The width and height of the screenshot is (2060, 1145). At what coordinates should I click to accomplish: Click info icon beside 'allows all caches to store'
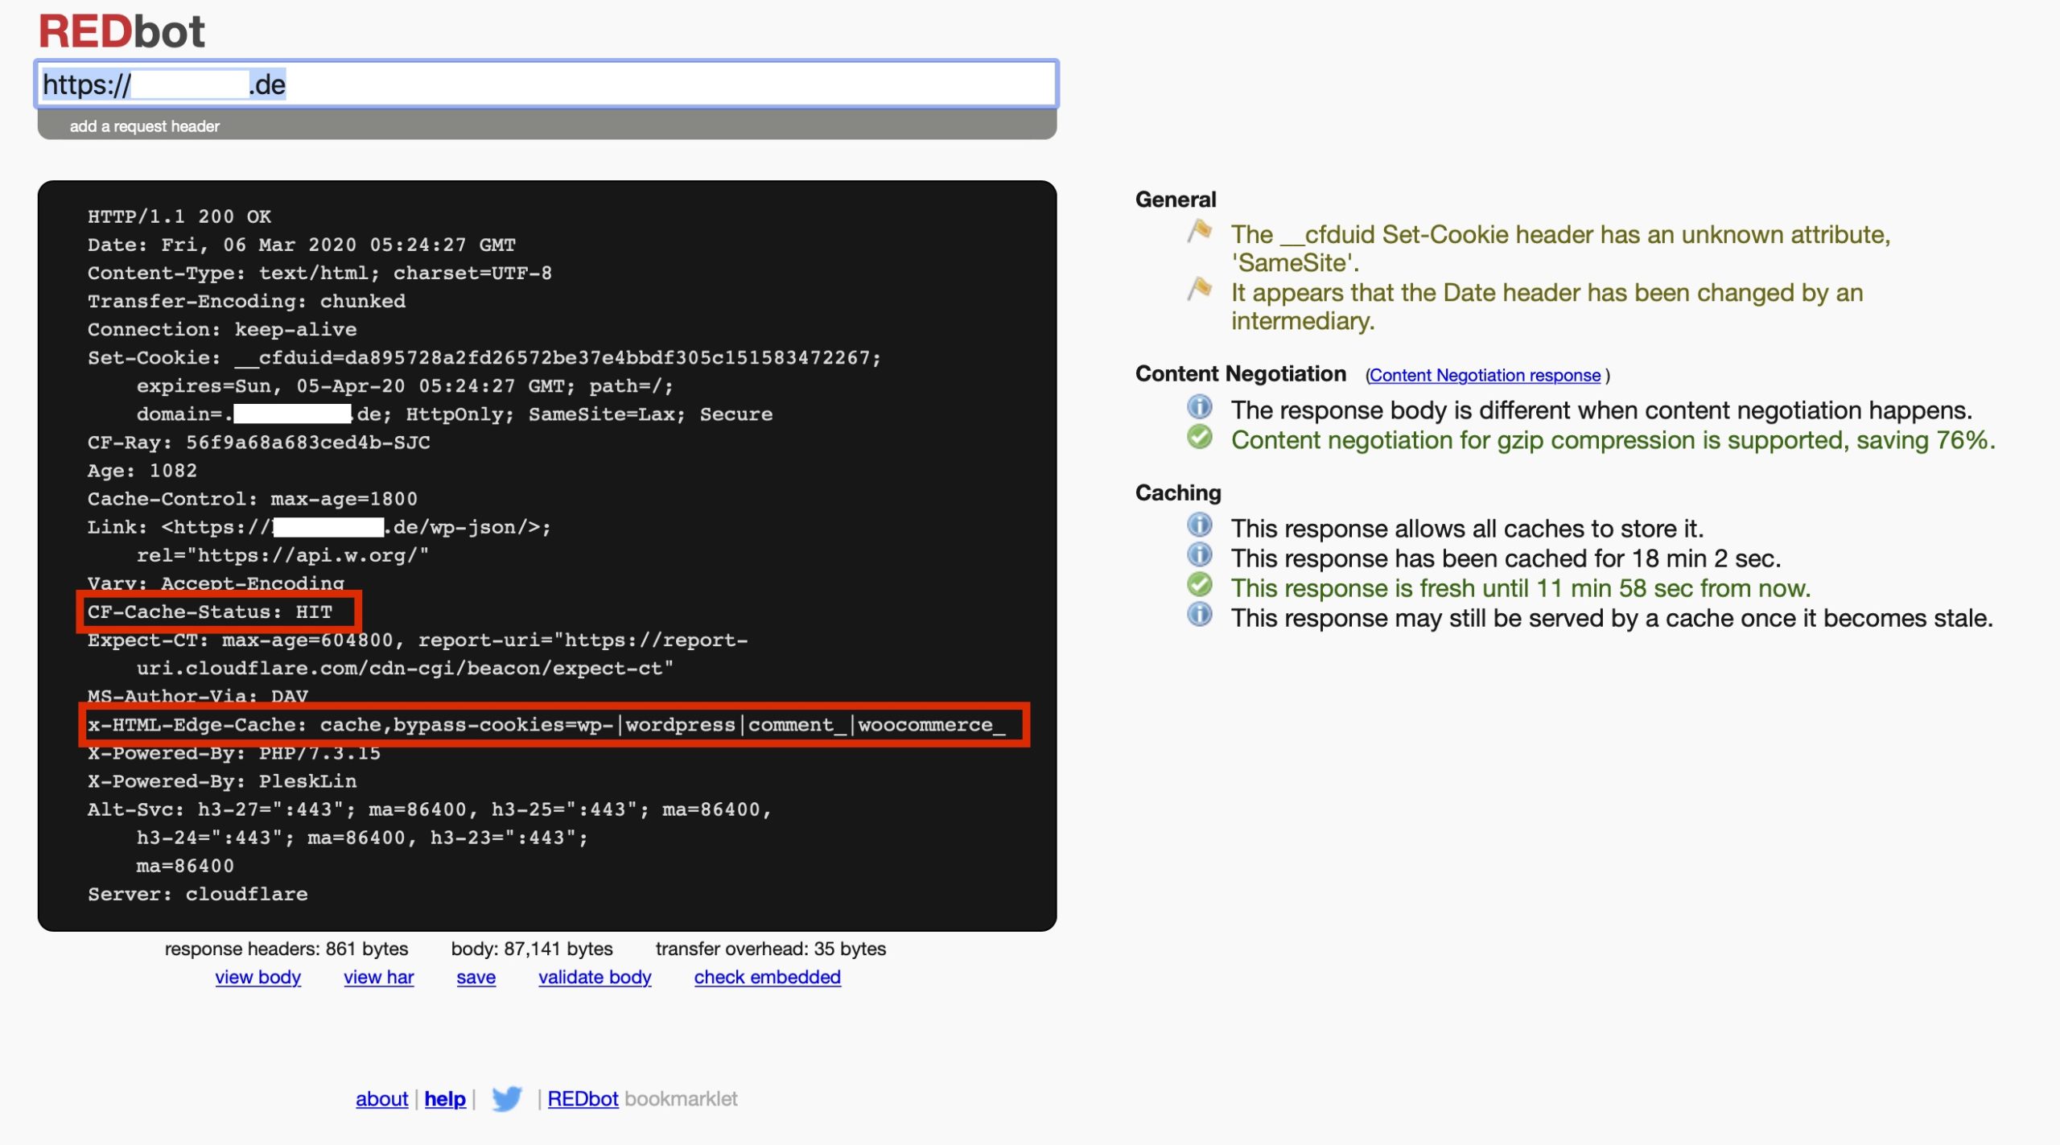1199,525
